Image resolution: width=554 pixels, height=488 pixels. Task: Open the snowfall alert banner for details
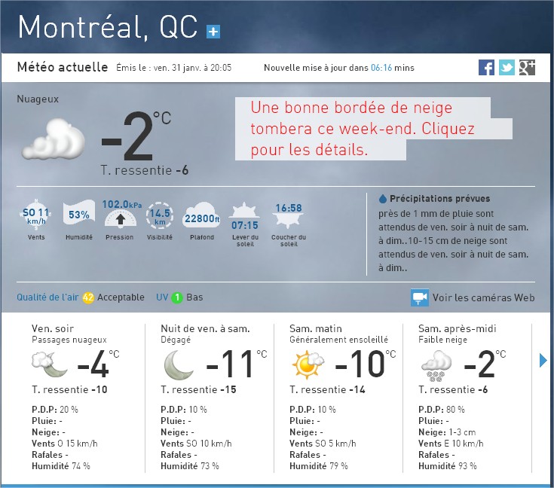[362, 129]
